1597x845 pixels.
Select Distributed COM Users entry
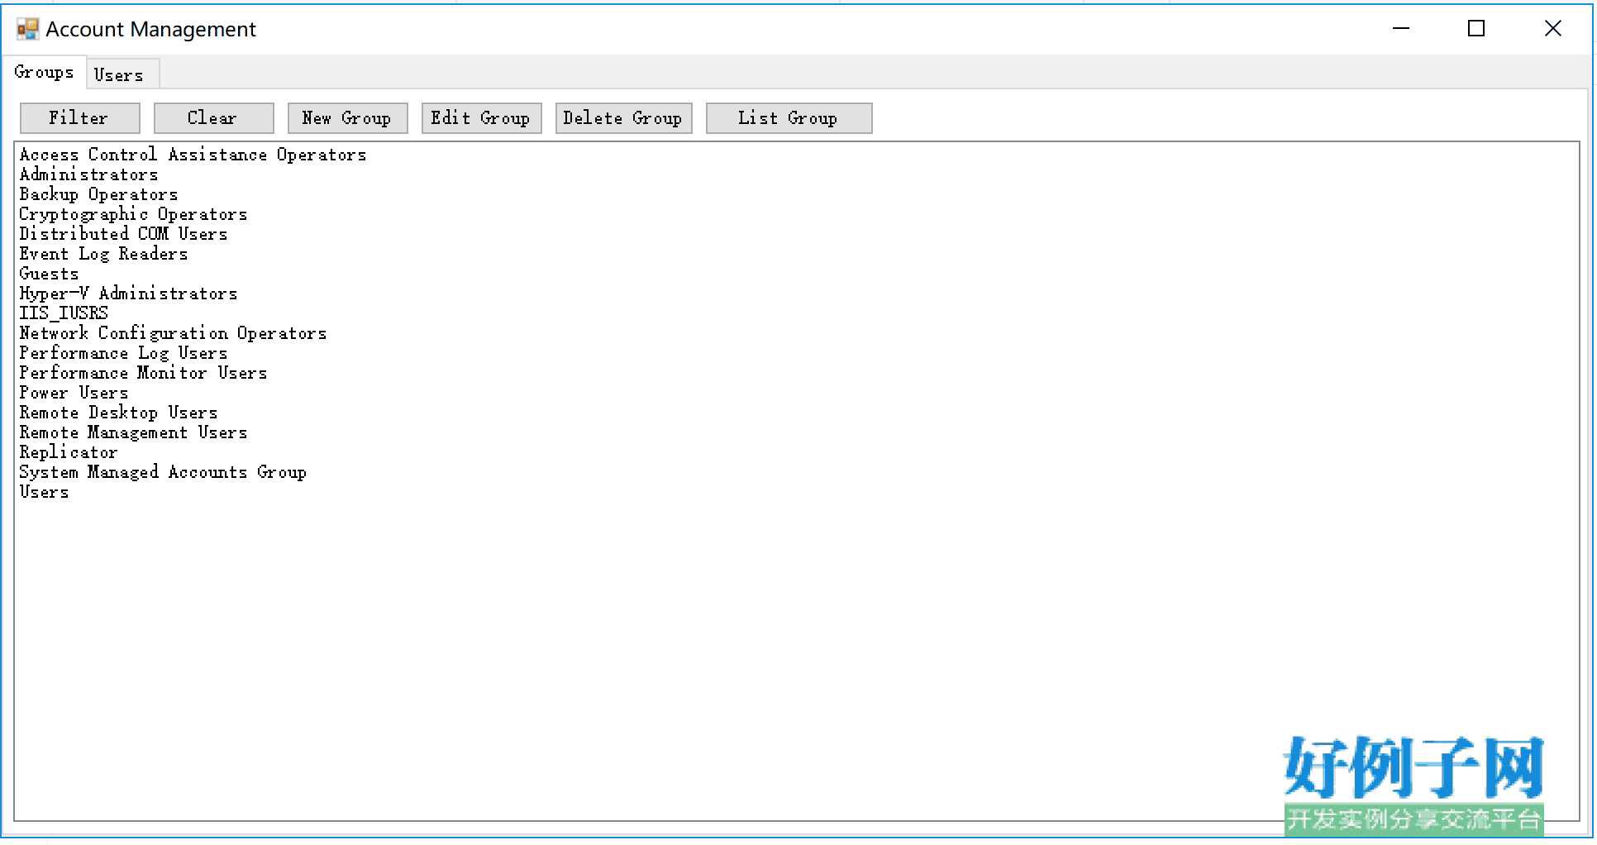click(x=123, y=234)
